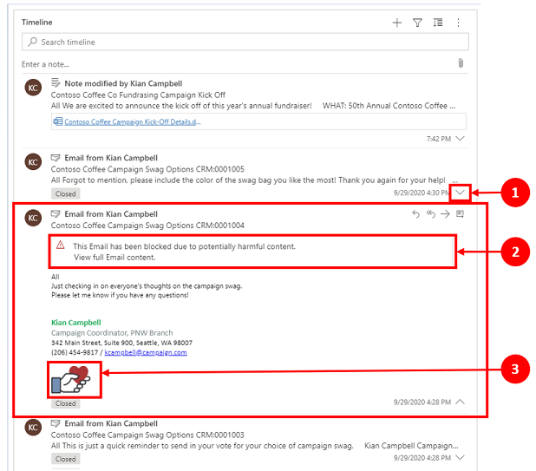Click Closed status on email CRM:0001005
The image size is (536, 471).
tap(66, 193)
